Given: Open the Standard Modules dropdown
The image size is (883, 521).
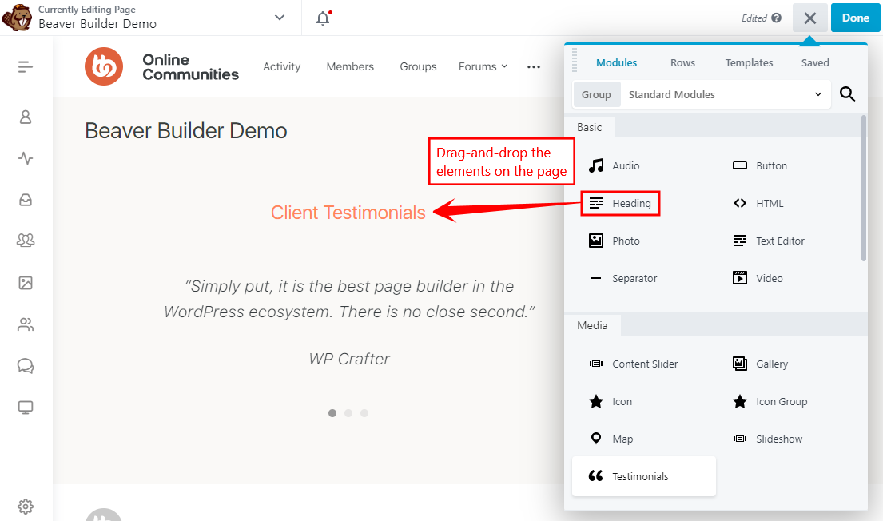Looking at the screenshot, I should (x=726, y=93).
